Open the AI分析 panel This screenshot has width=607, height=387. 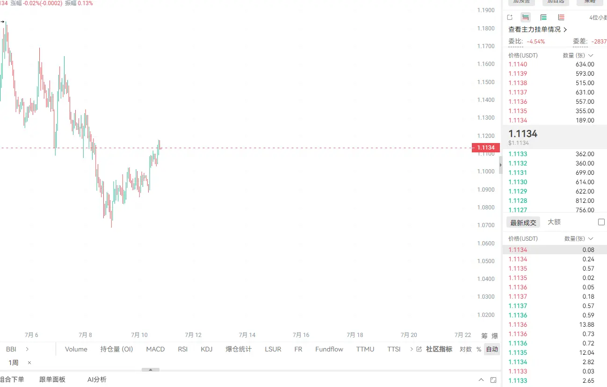(97, 380)
